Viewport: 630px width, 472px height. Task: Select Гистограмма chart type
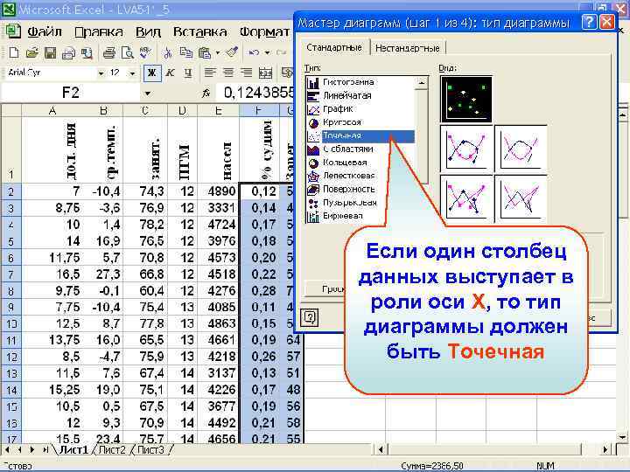[x=360, y=82]
